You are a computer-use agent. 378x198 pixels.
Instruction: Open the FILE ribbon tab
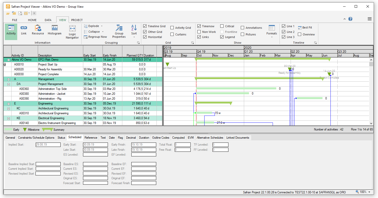coord(15,20)
